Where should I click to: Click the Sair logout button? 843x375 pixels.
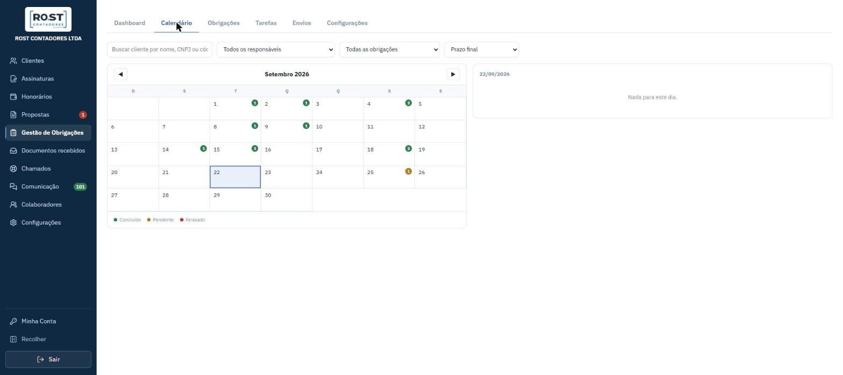pos(48,359)
